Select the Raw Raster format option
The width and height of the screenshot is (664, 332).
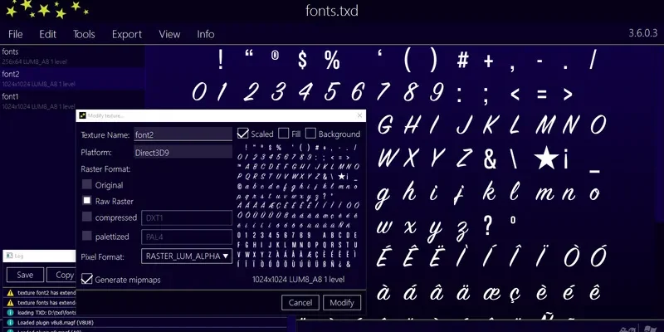point(87,201)
